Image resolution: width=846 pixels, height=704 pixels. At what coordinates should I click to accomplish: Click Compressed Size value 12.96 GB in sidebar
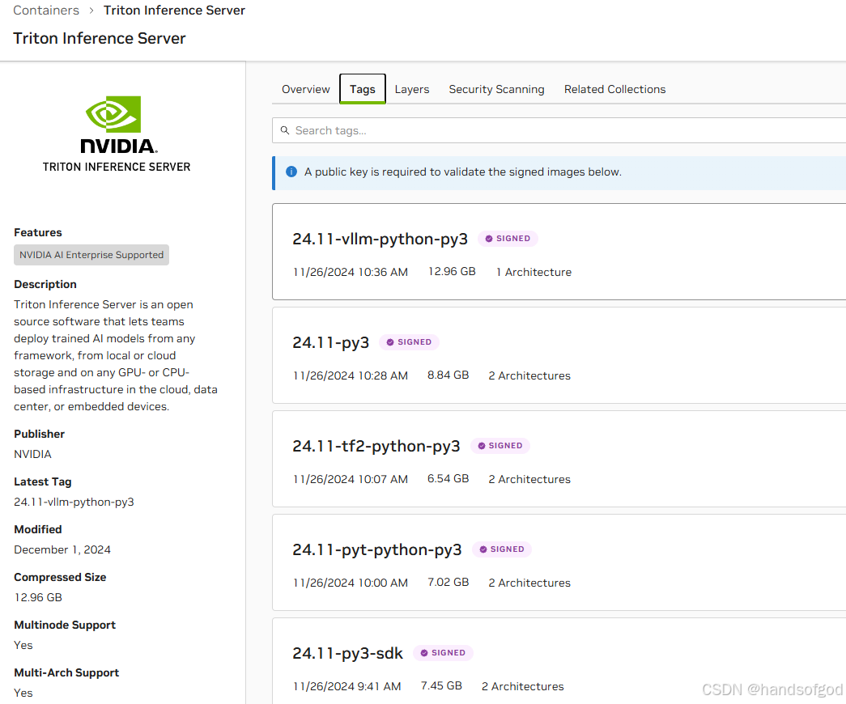click(x=38, y=597)
